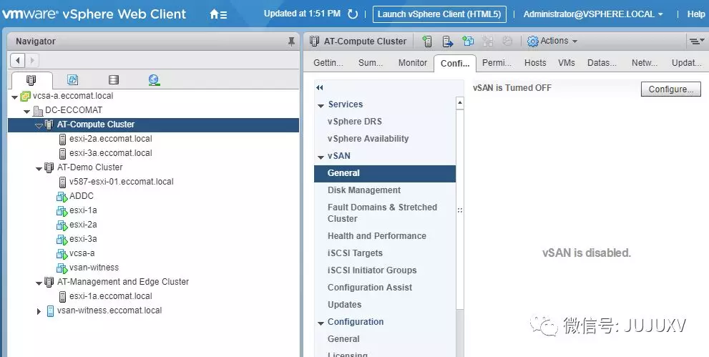Switch to the Permissions tab

click(x=497, y=63)
